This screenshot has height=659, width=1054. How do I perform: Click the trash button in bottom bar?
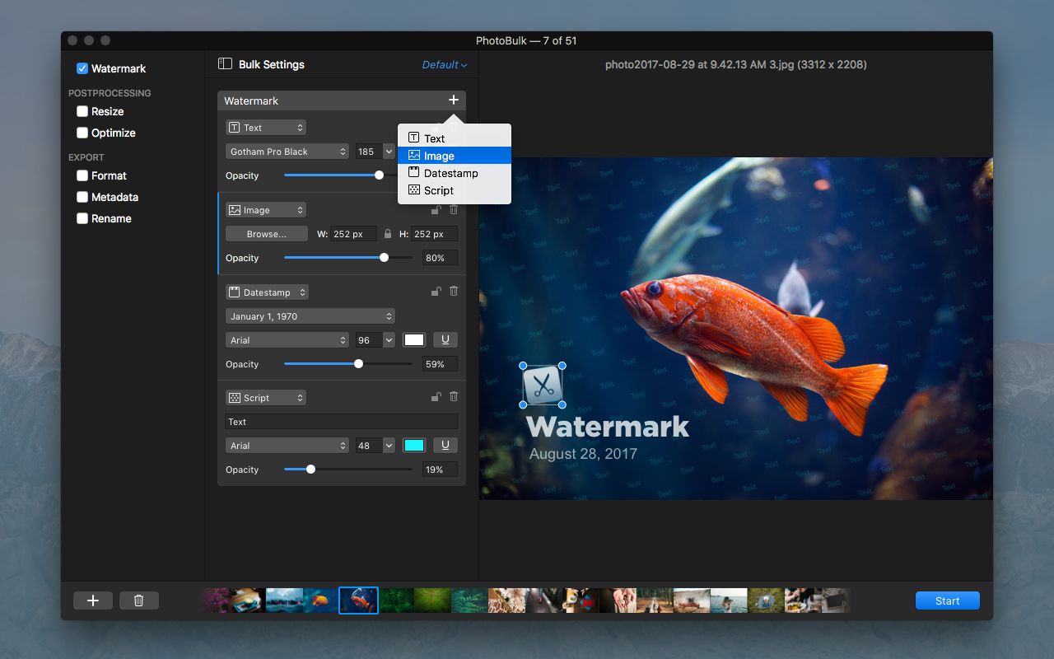tap(138, 601)
